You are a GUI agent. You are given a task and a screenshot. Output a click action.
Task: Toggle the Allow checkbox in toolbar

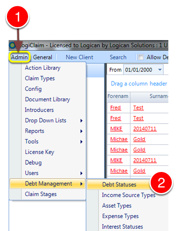141,57
